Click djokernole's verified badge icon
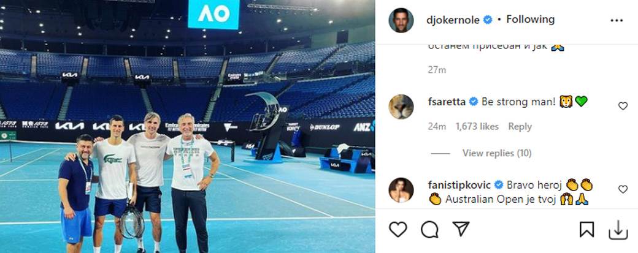Screen dimensions: 638x253 coord(487,20)
